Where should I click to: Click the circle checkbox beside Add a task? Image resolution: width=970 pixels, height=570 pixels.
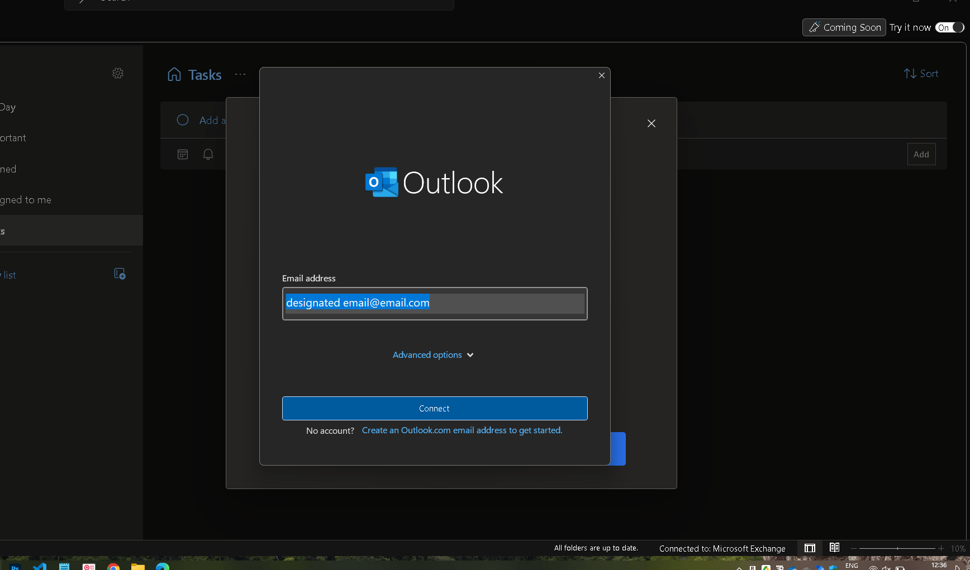click(x=183, y=120)
